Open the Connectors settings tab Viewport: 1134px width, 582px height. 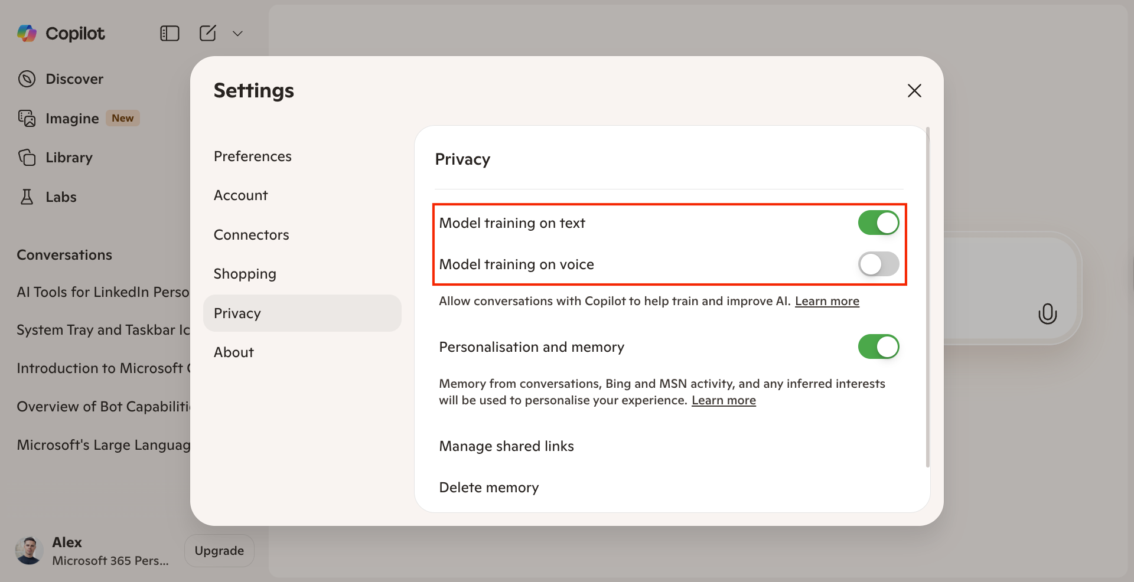(302, 235)
